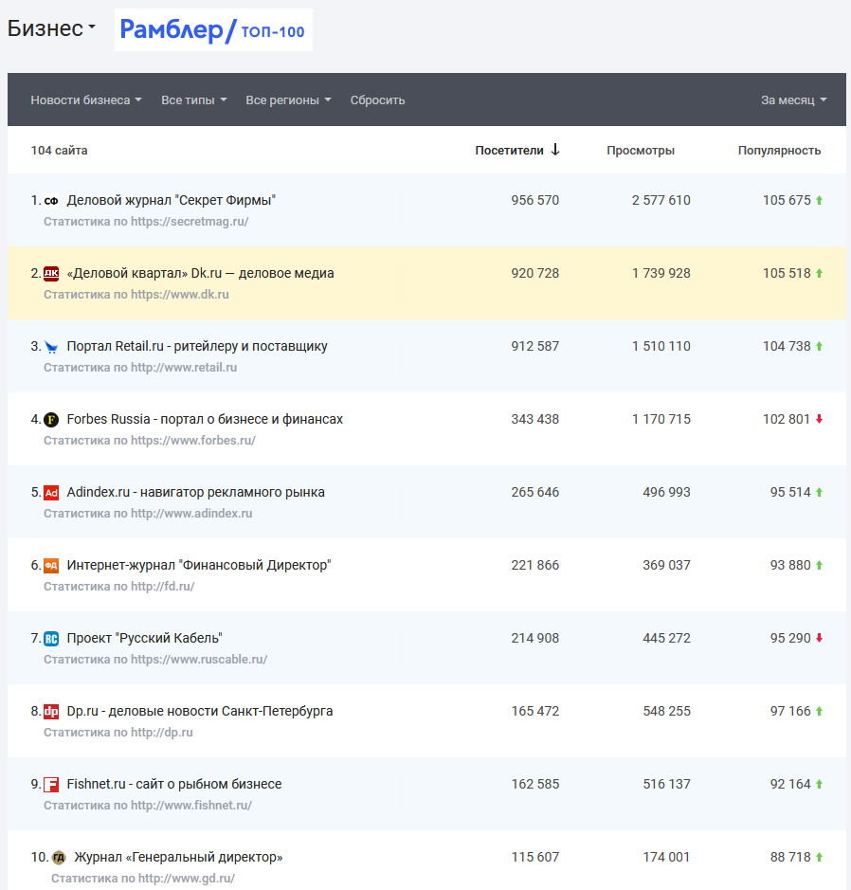
Task: Click the Forbes Russia round favicon
Action: tap(51, 420)
